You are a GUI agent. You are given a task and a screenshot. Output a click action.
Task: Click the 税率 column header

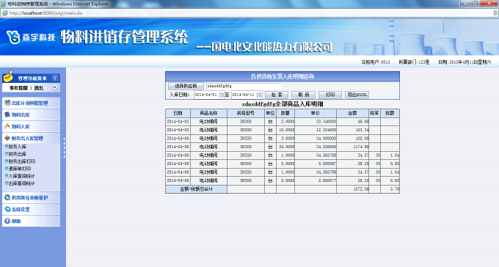coord(374,113)
